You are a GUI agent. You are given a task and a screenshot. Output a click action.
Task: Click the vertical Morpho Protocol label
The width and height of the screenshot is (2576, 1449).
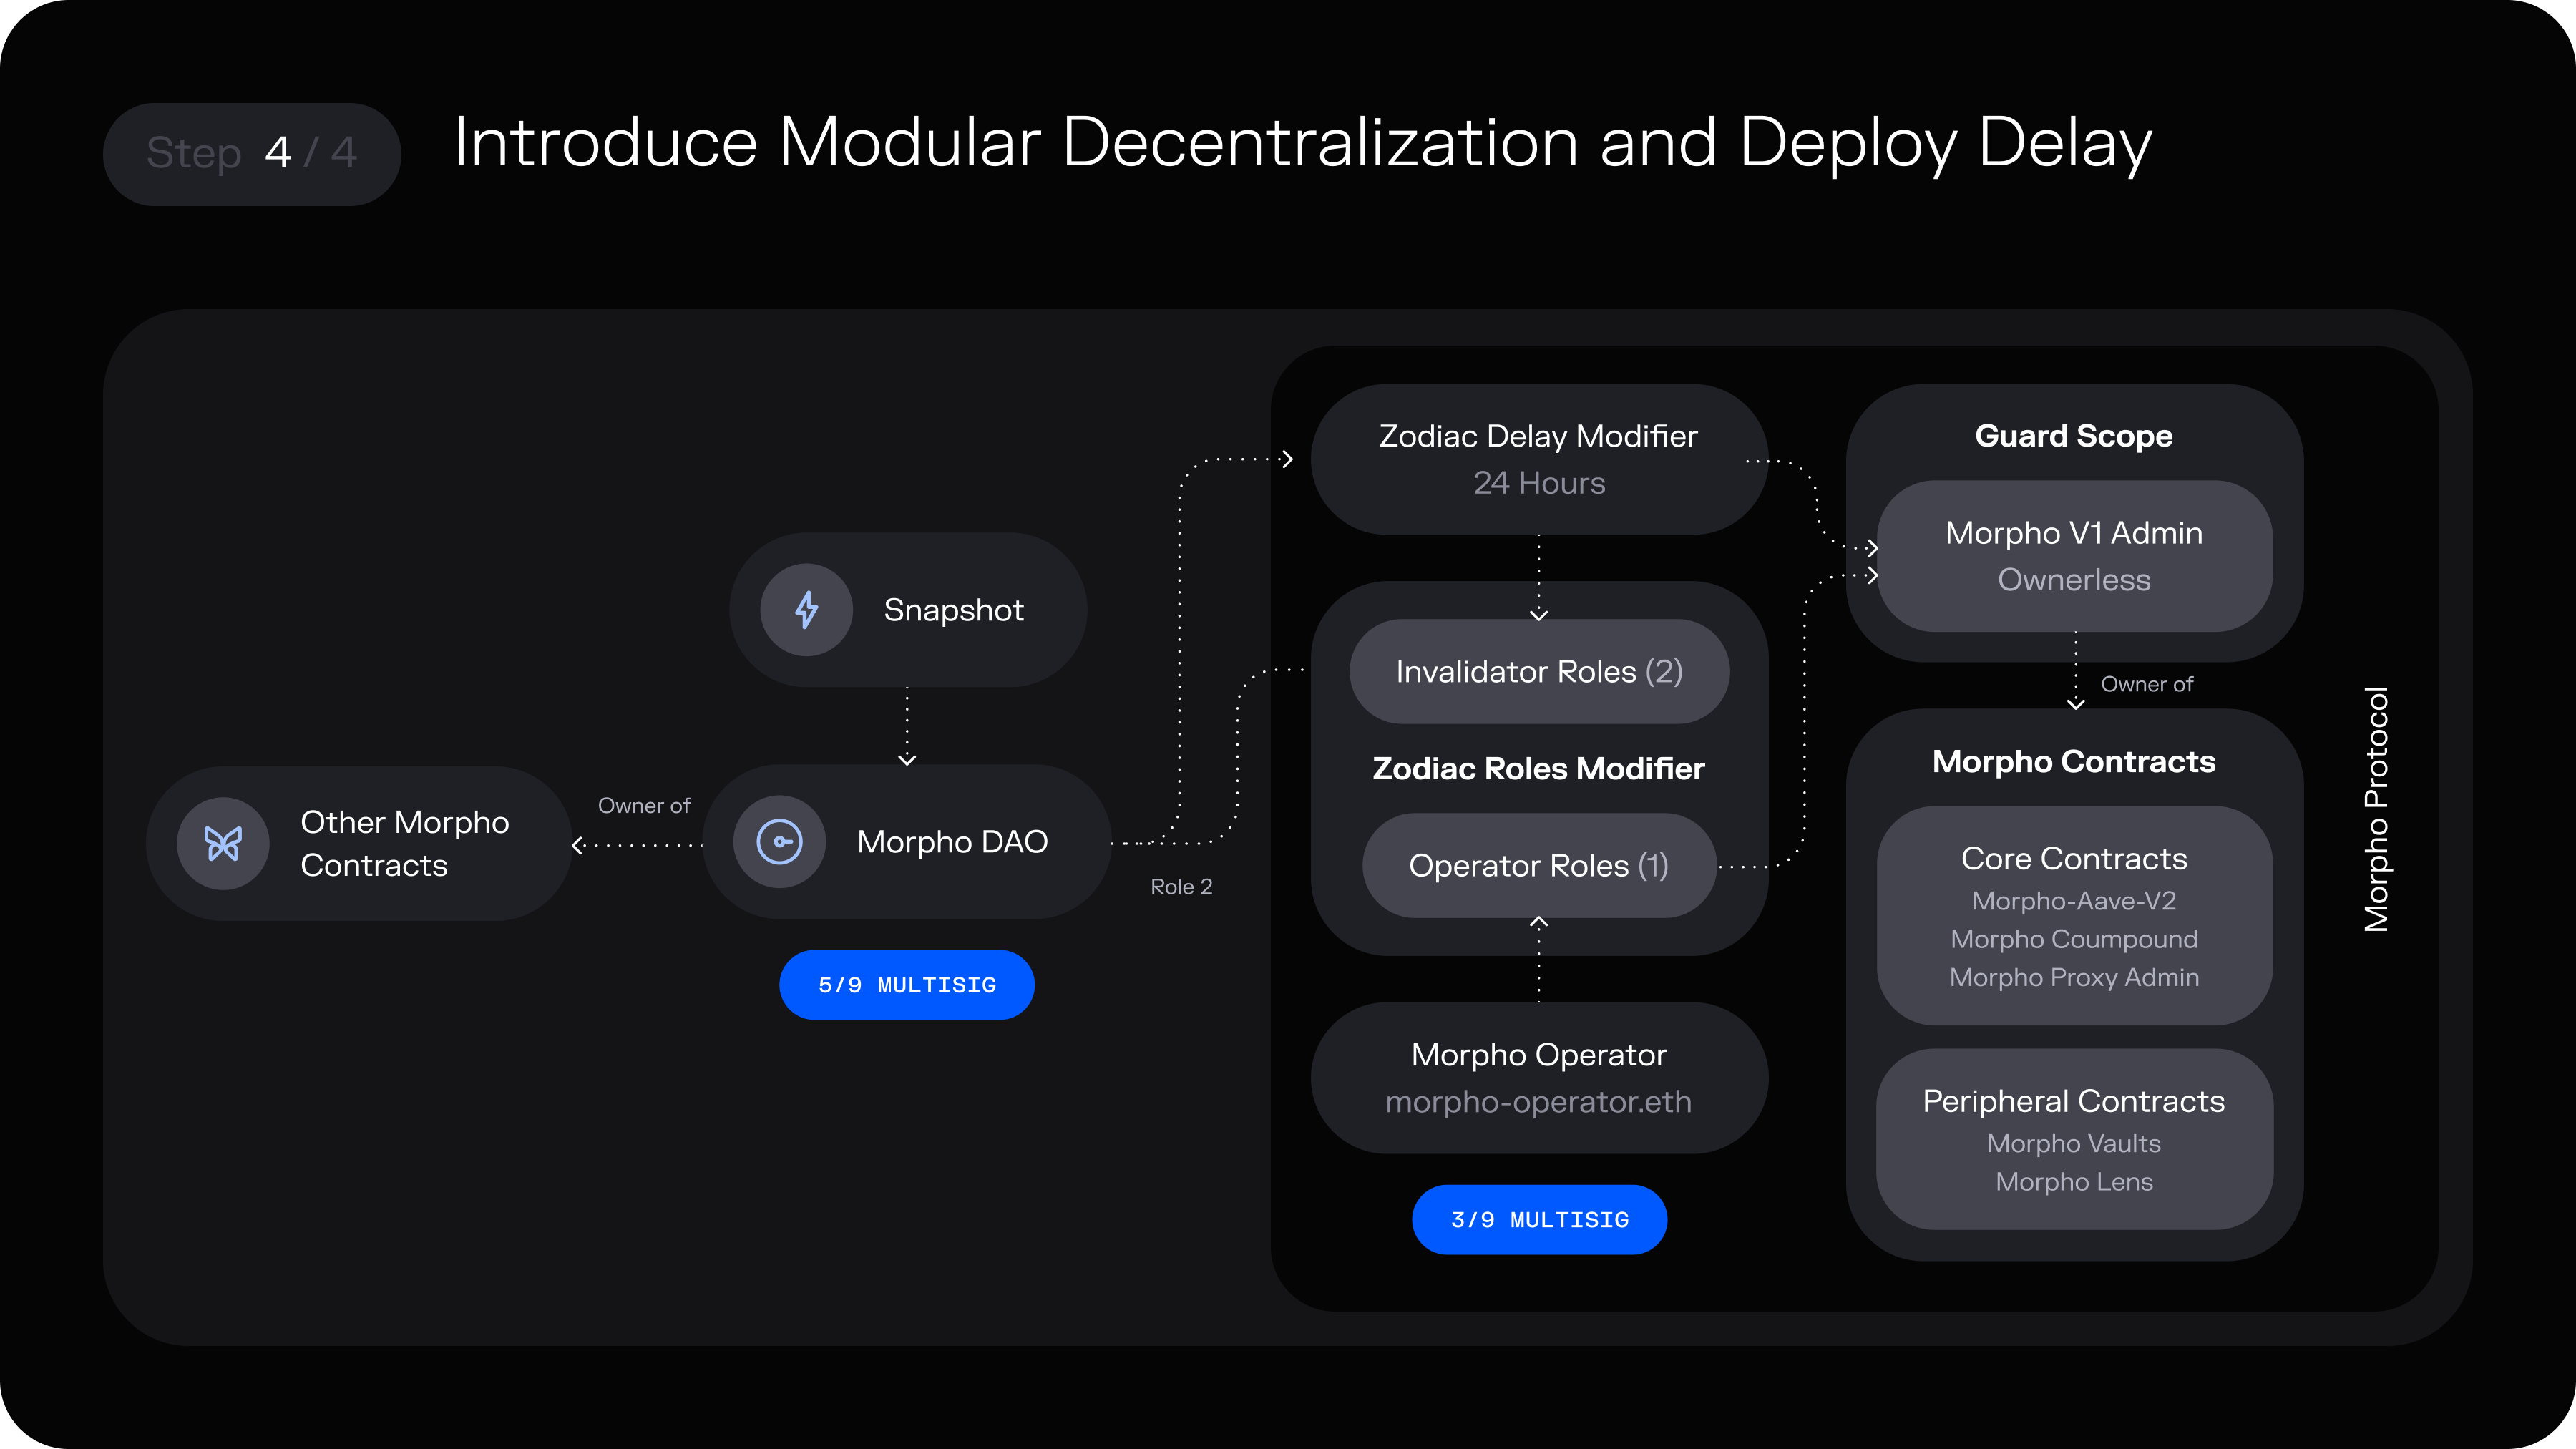pyautogui.click(x=2376, y=809)
